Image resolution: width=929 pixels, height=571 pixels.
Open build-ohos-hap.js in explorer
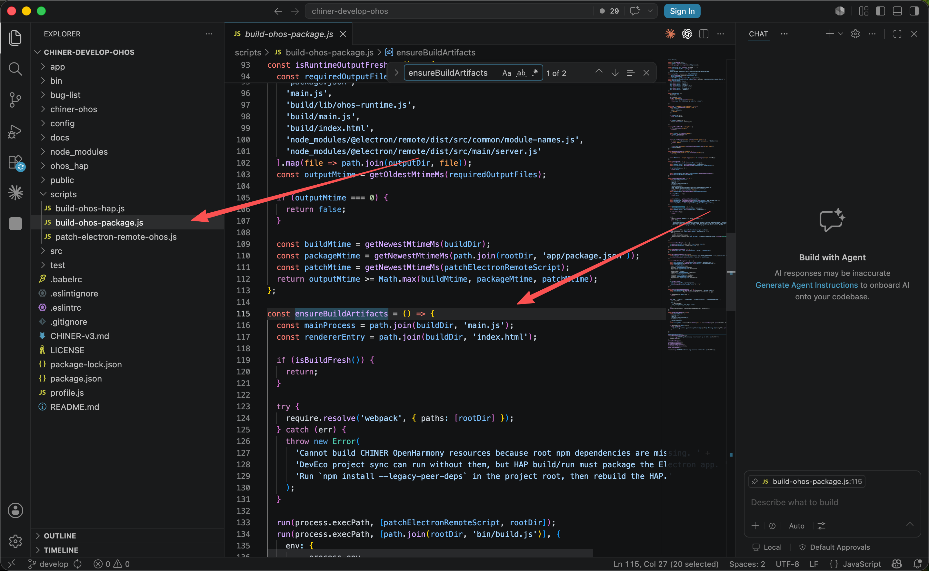[90, 208]
